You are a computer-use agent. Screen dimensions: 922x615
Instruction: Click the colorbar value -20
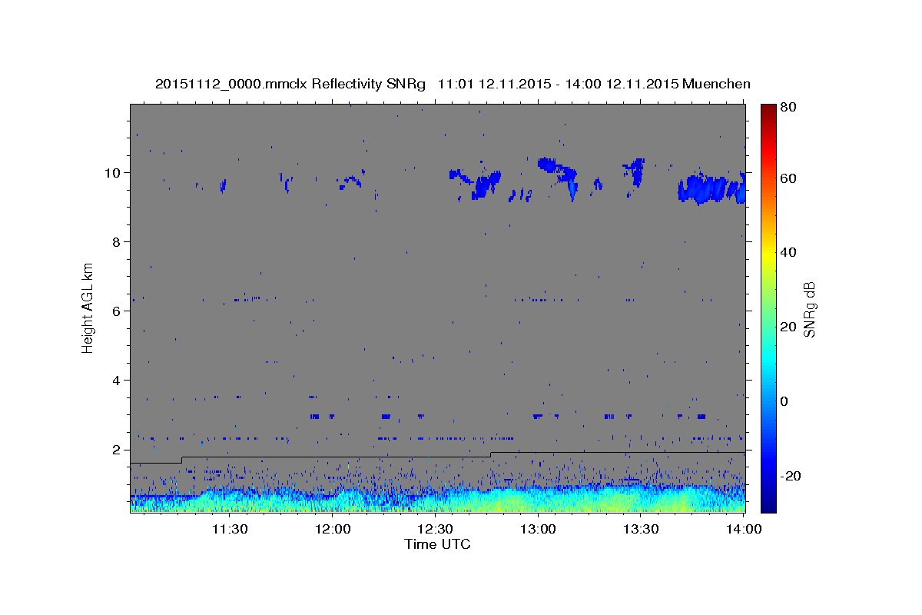click(791, 477)
